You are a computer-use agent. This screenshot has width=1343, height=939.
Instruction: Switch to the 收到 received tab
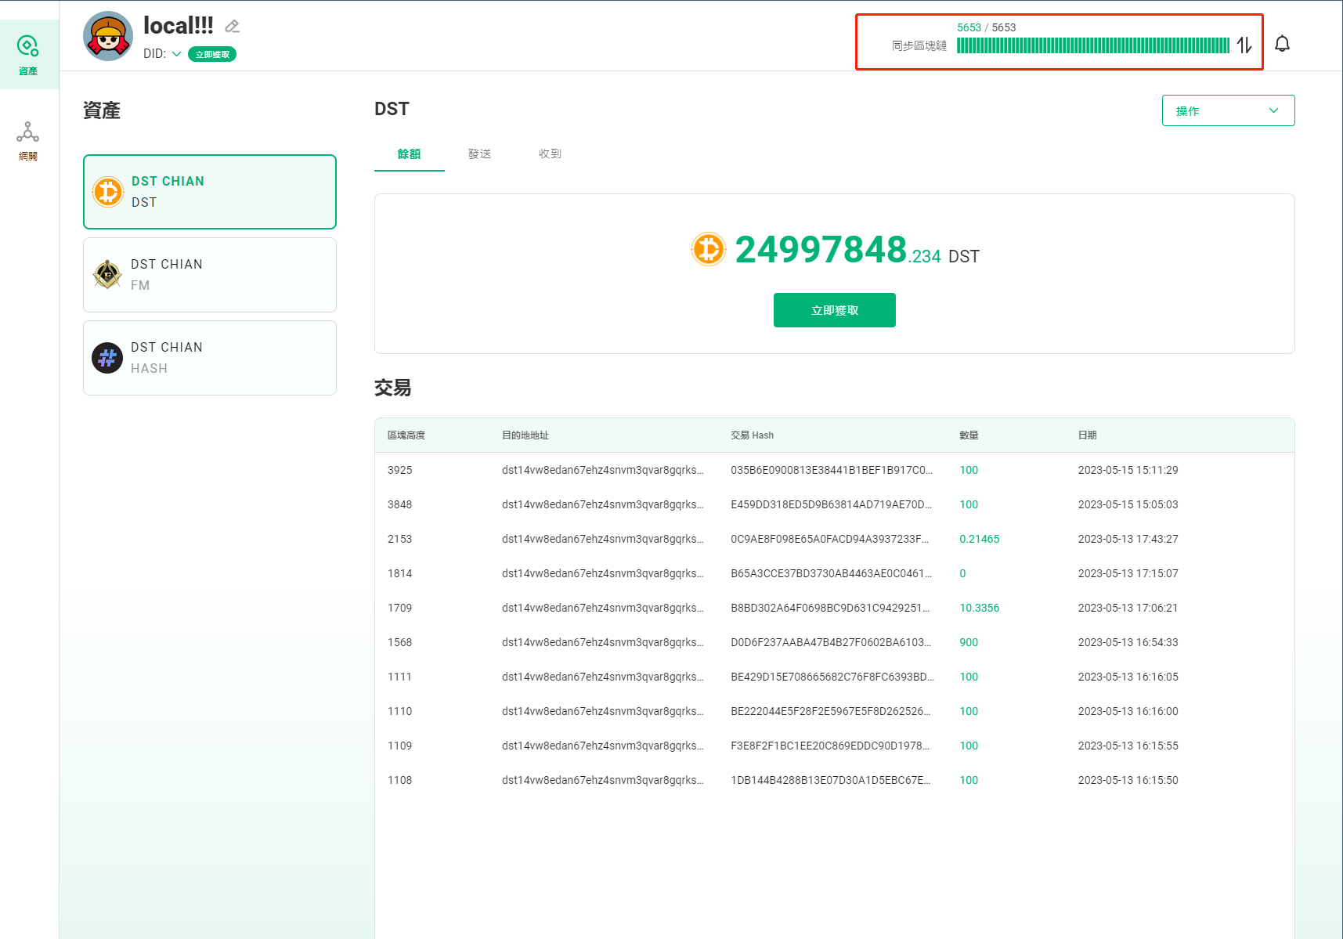pos(550,154)
